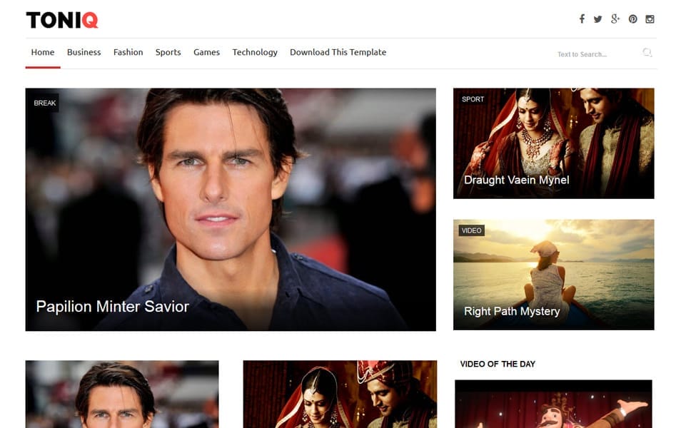
Task: Open the Fashion section
Action: pos(128,52)
